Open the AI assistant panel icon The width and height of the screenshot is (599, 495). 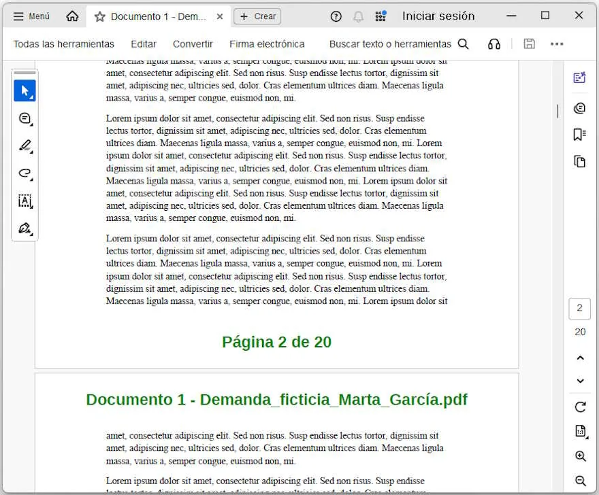579,78
